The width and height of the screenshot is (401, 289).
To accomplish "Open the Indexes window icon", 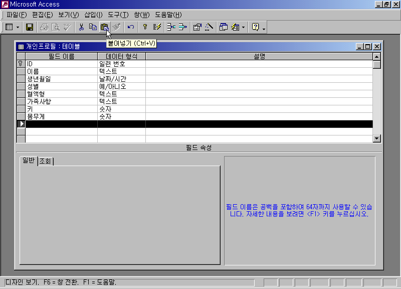I will tap(157, 27).
